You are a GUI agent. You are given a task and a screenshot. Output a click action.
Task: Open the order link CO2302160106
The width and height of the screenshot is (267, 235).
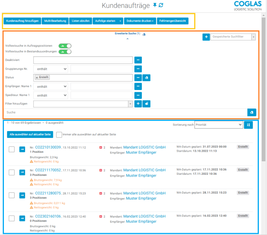click(x=48, y=216)
